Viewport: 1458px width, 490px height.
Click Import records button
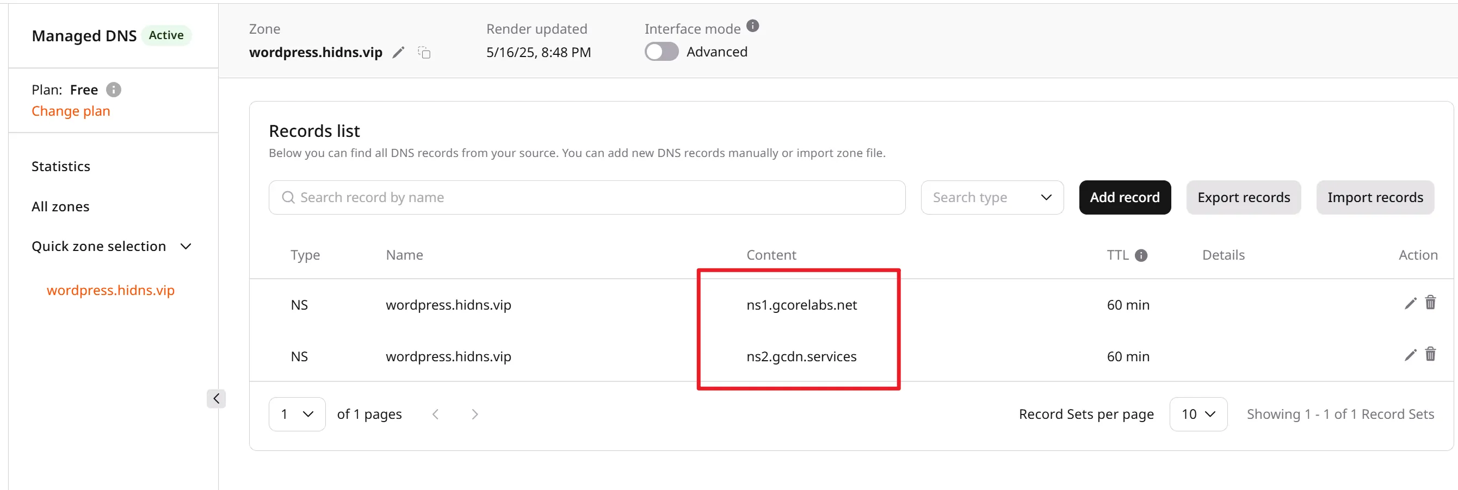1375,198
